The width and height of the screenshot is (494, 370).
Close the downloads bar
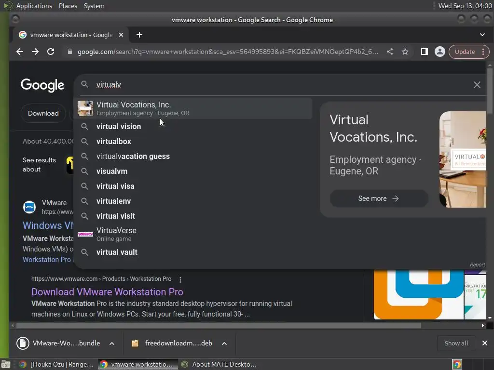pyautogui.click(x=485, y=343)
